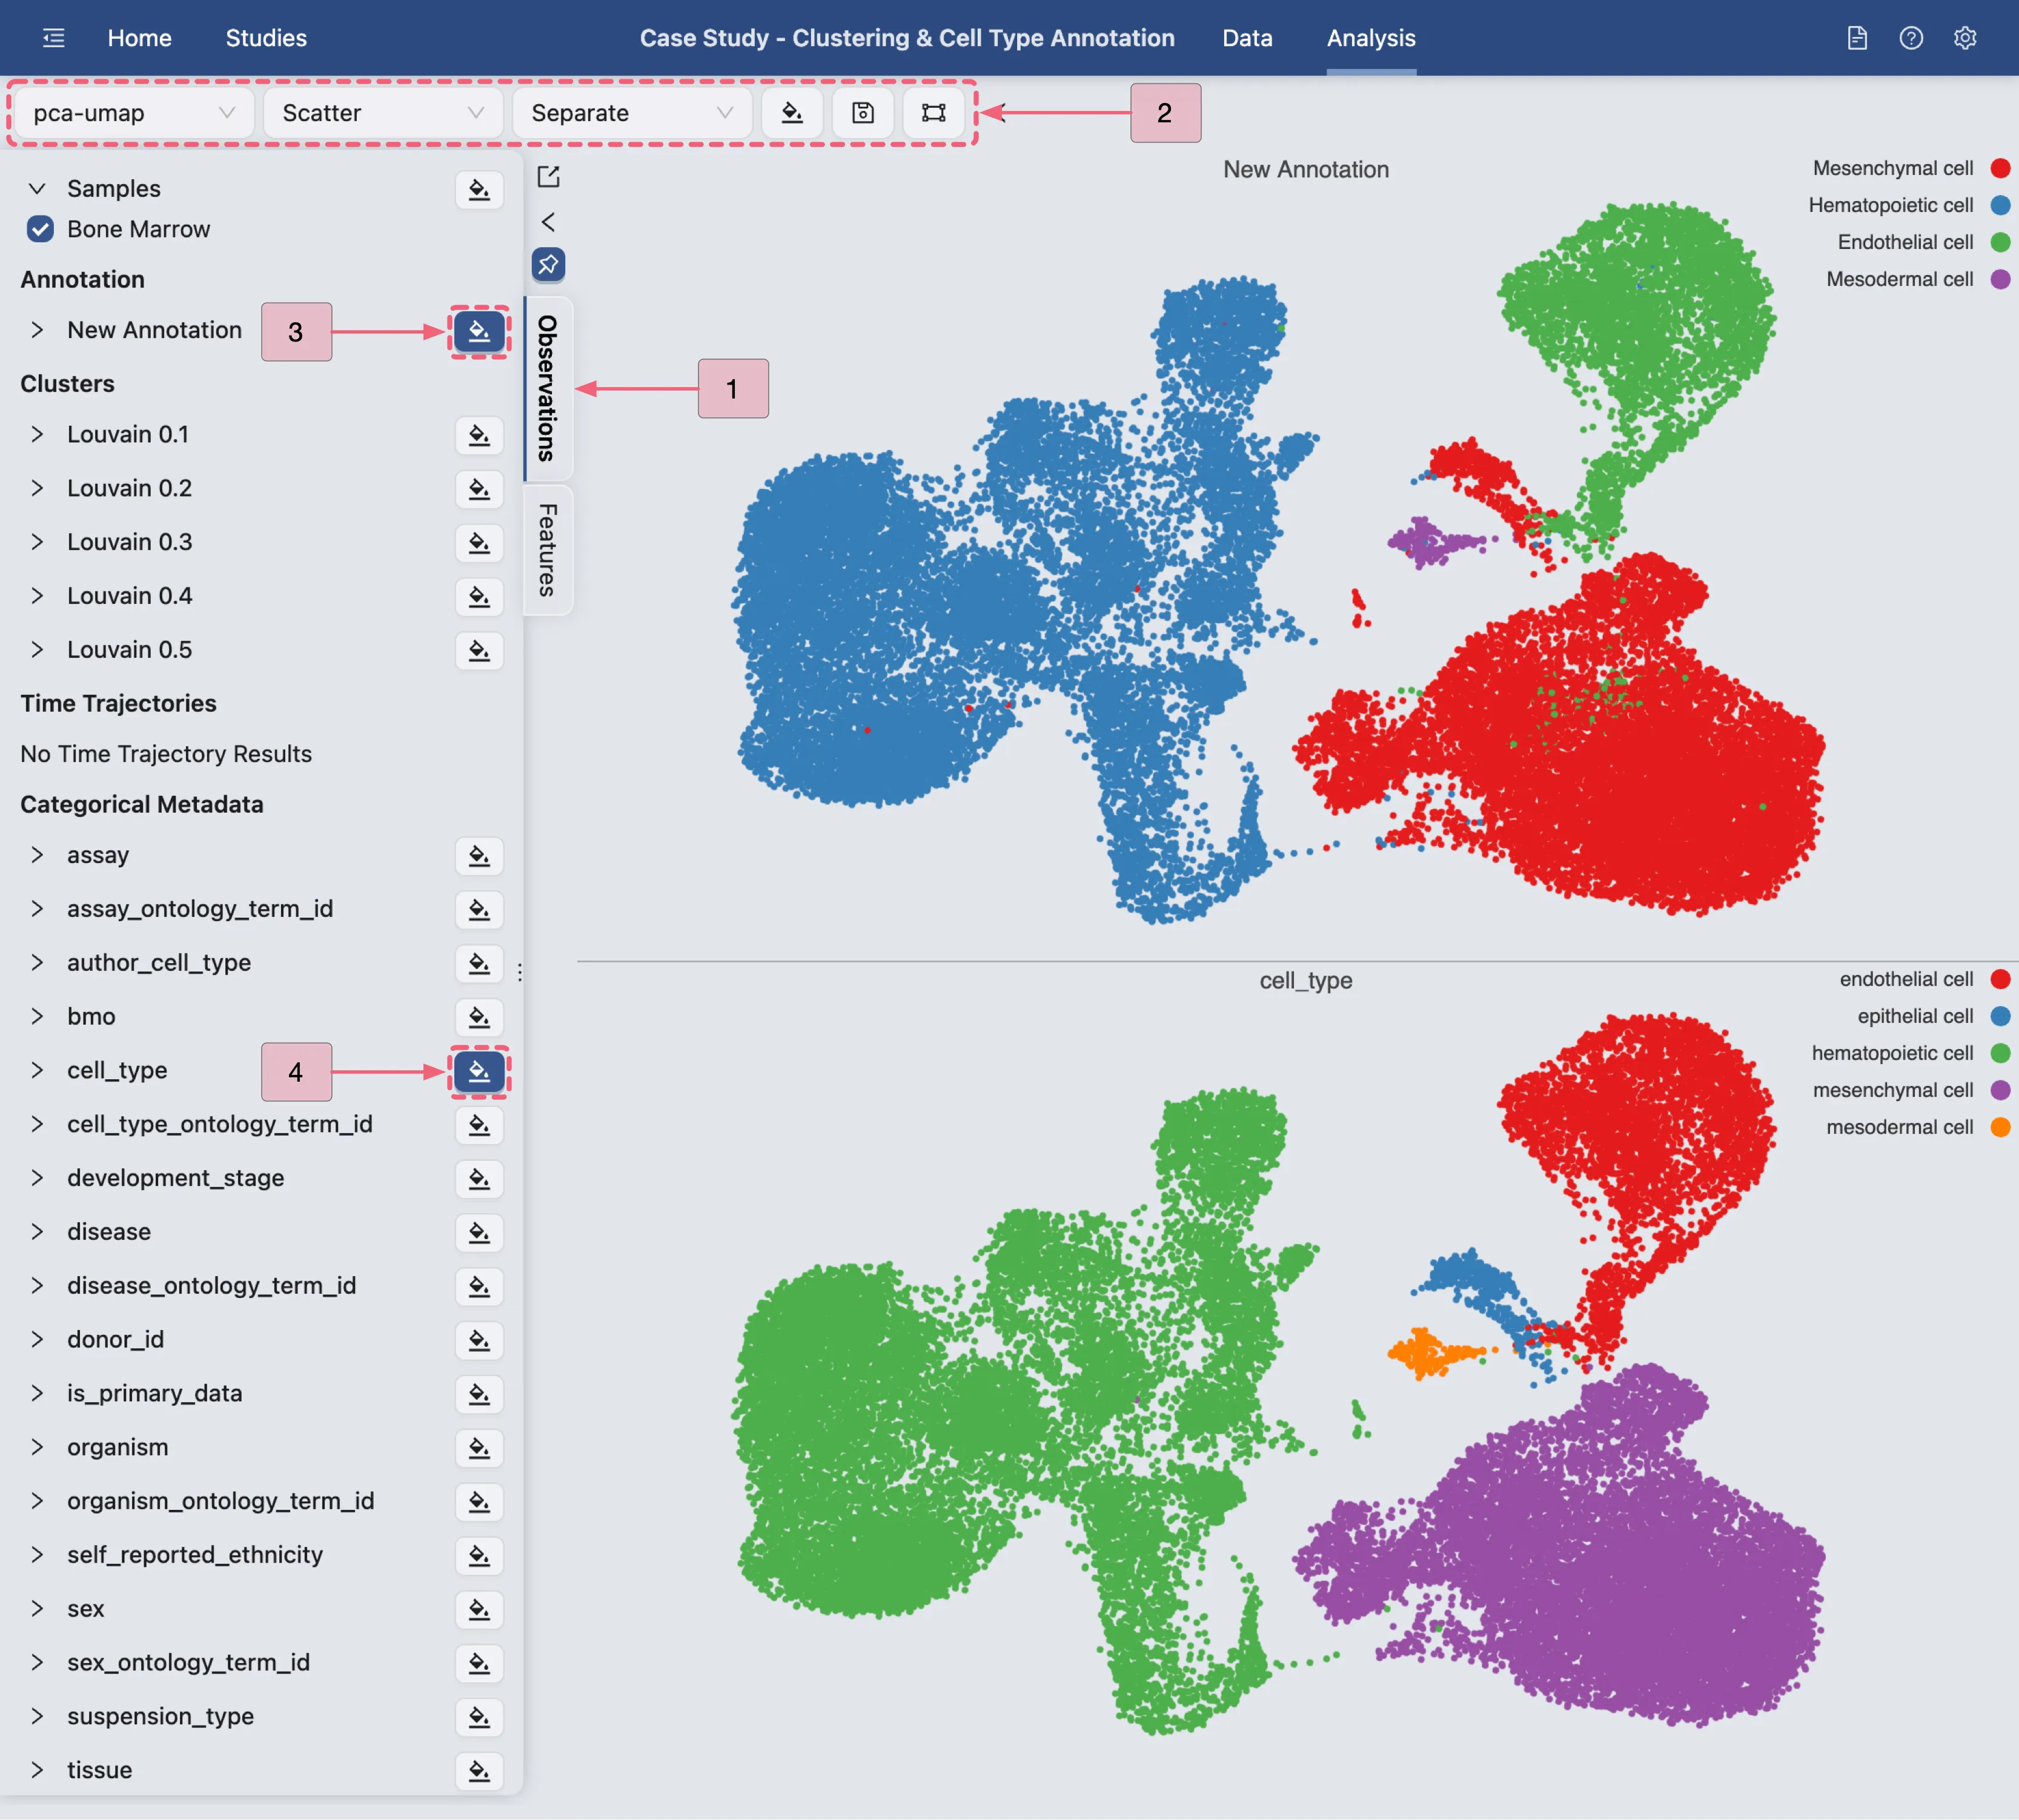
Task: Navigate to Home
Action: 139,38
